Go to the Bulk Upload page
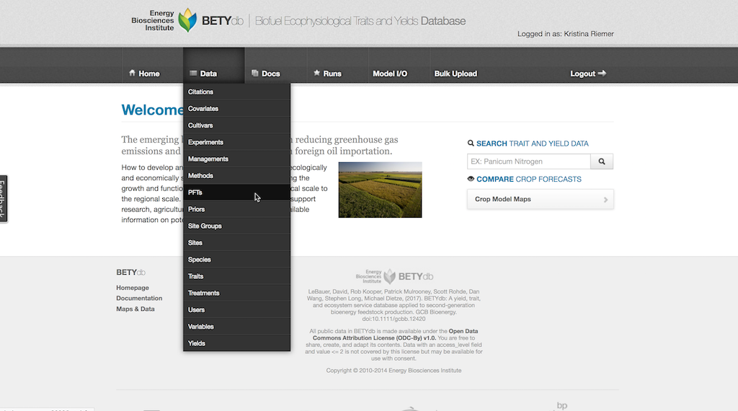This screenshot has width=738, height=411. click(455, 74)
